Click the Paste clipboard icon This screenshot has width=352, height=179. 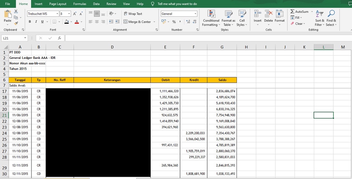pos(7,14)
